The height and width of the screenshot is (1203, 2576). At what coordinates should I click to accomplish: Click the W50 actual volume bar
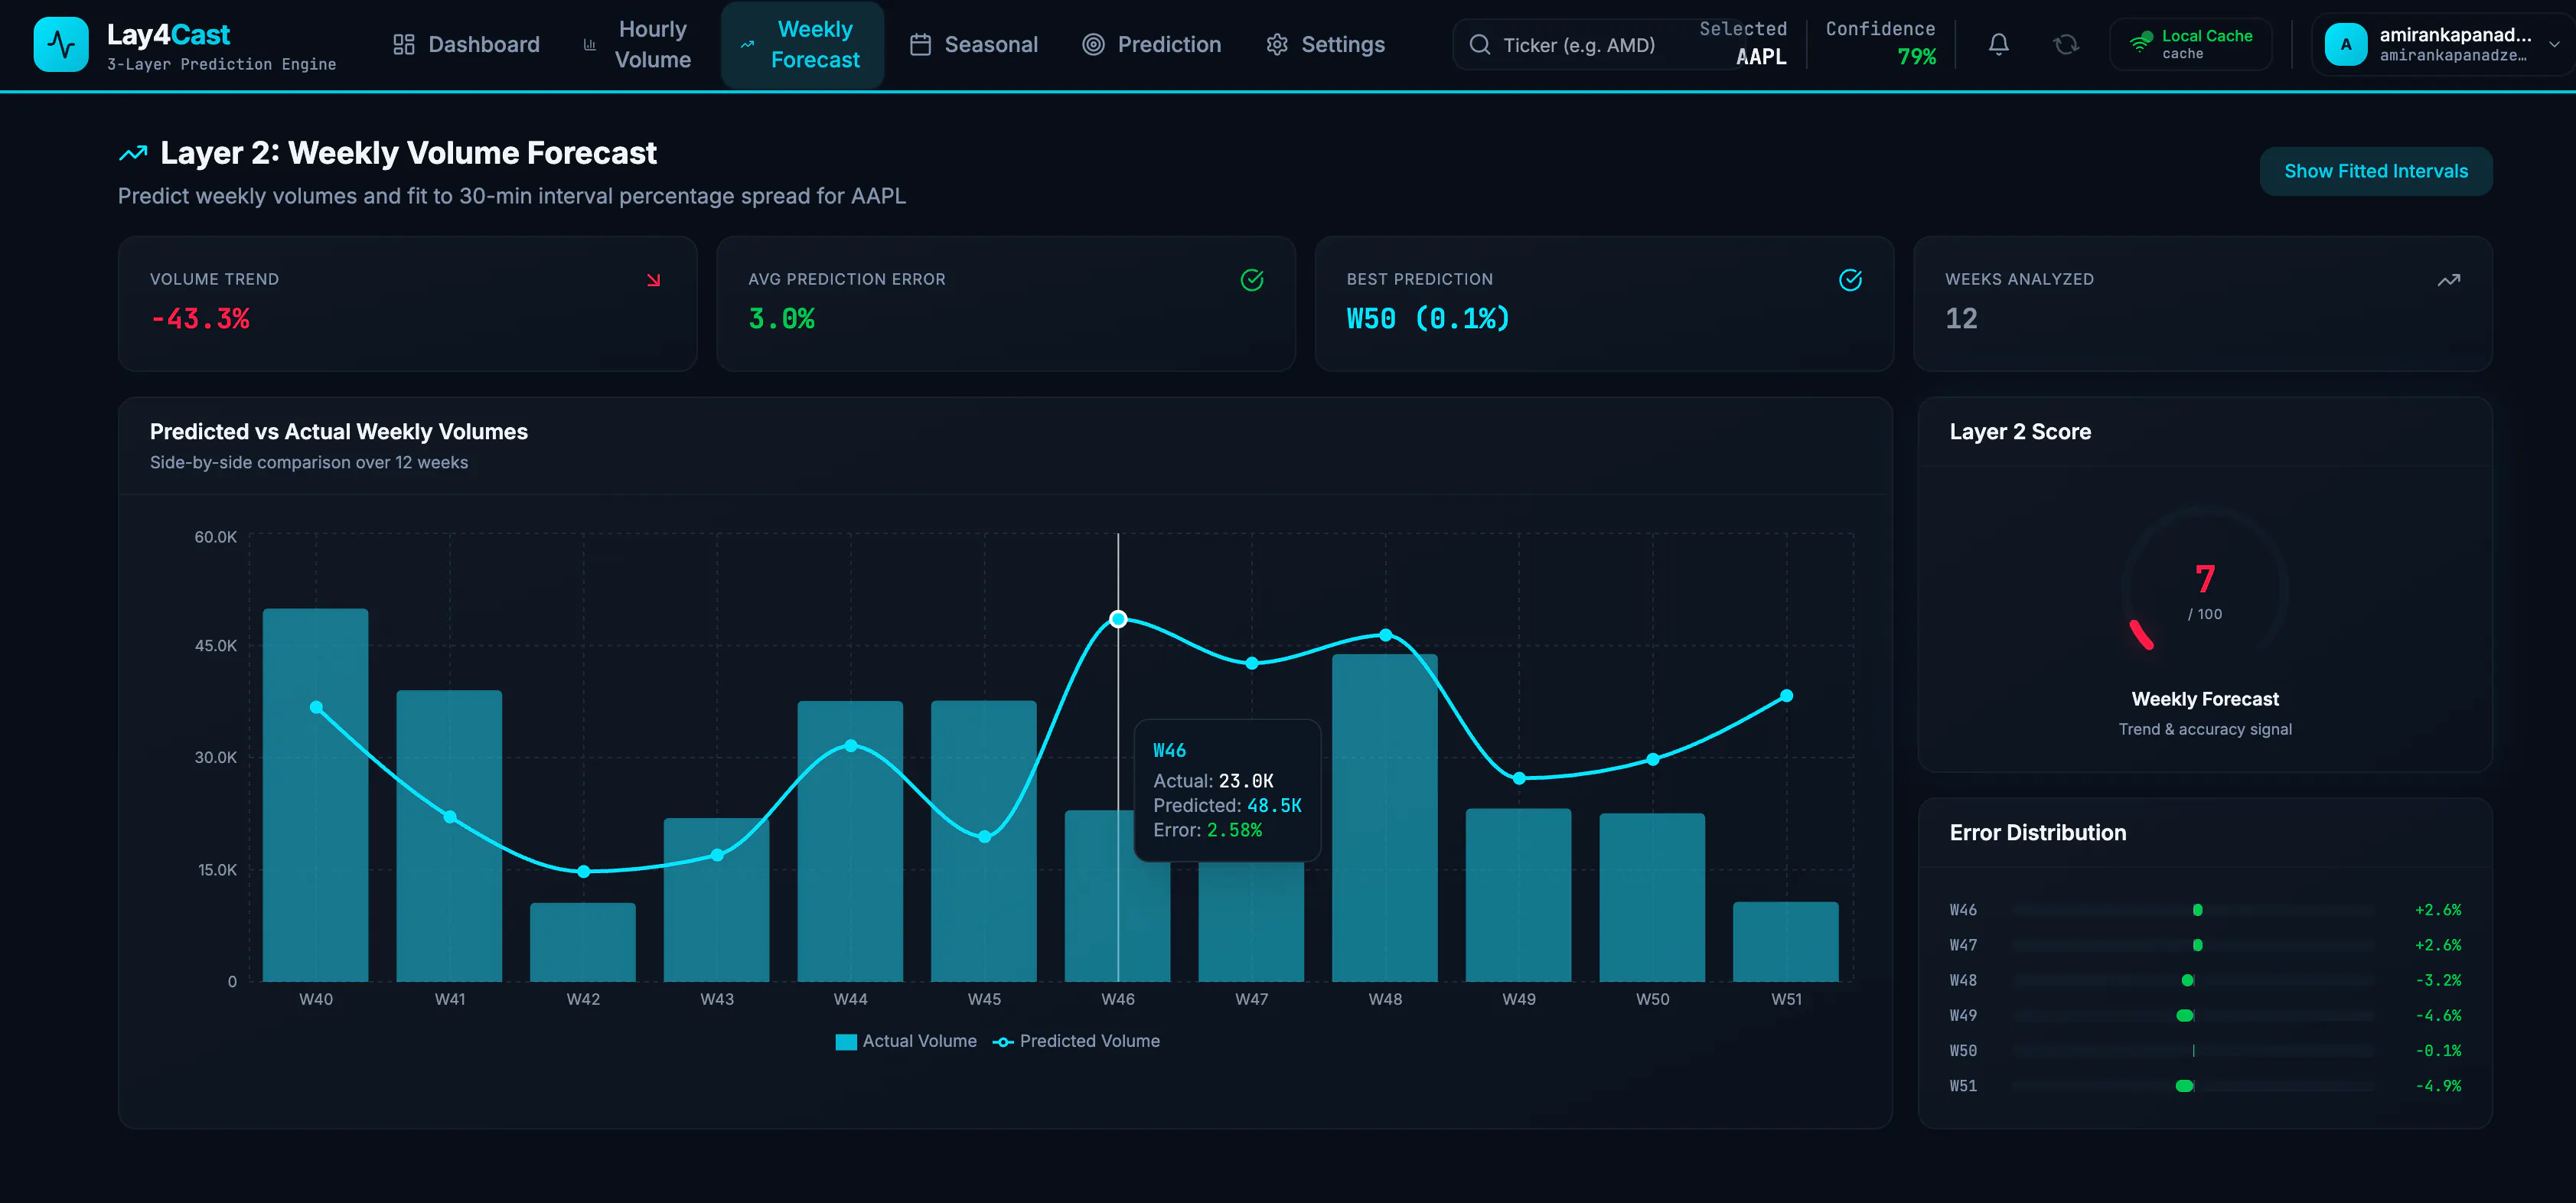click(1652, 897)
